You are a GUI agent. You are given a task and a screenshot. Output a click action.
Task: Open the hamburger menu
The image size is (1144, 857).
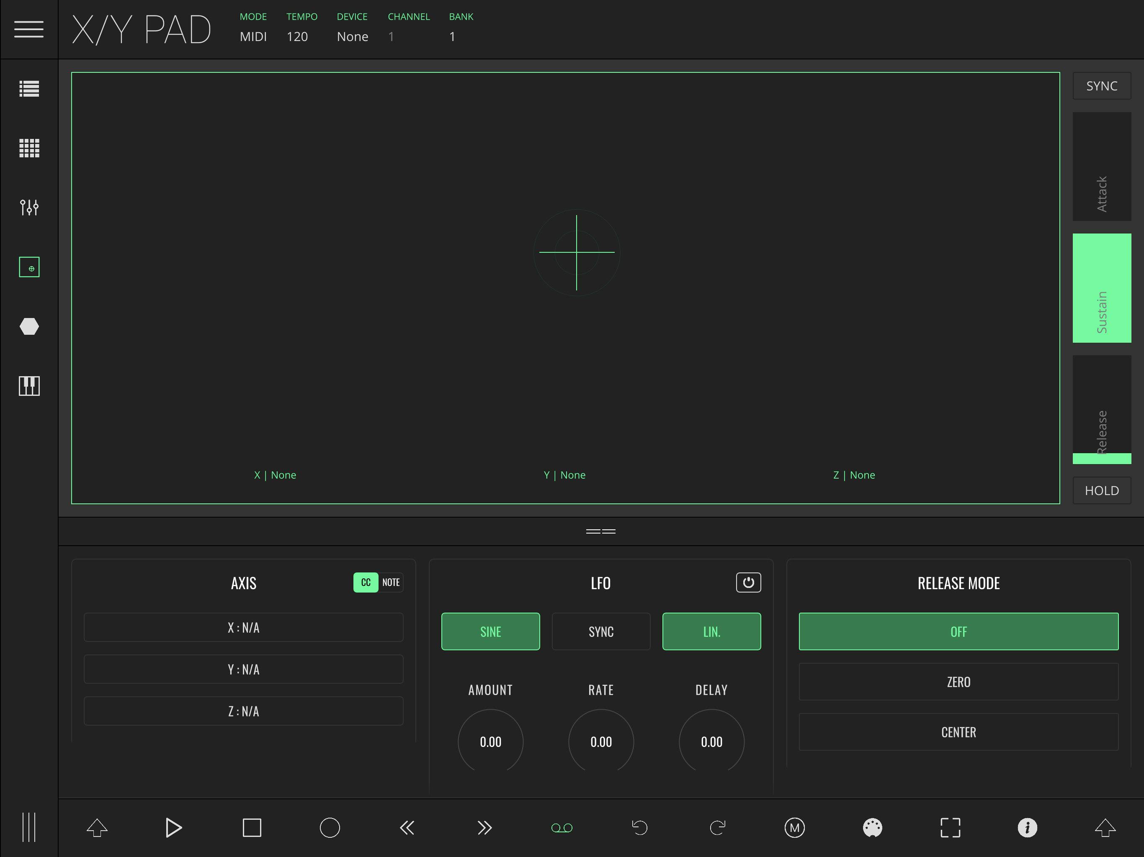click(x=28, y=29)
